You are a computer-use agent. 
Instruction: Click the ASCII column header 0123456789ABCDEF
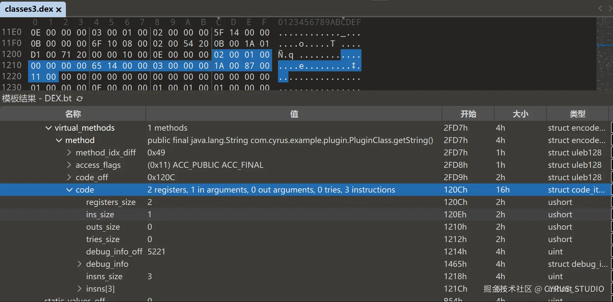(319, 22)
